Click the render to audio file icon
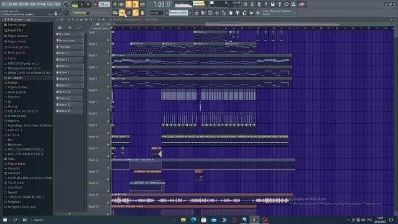This screenshot has height=224, width=398. [x=279, y=4]
